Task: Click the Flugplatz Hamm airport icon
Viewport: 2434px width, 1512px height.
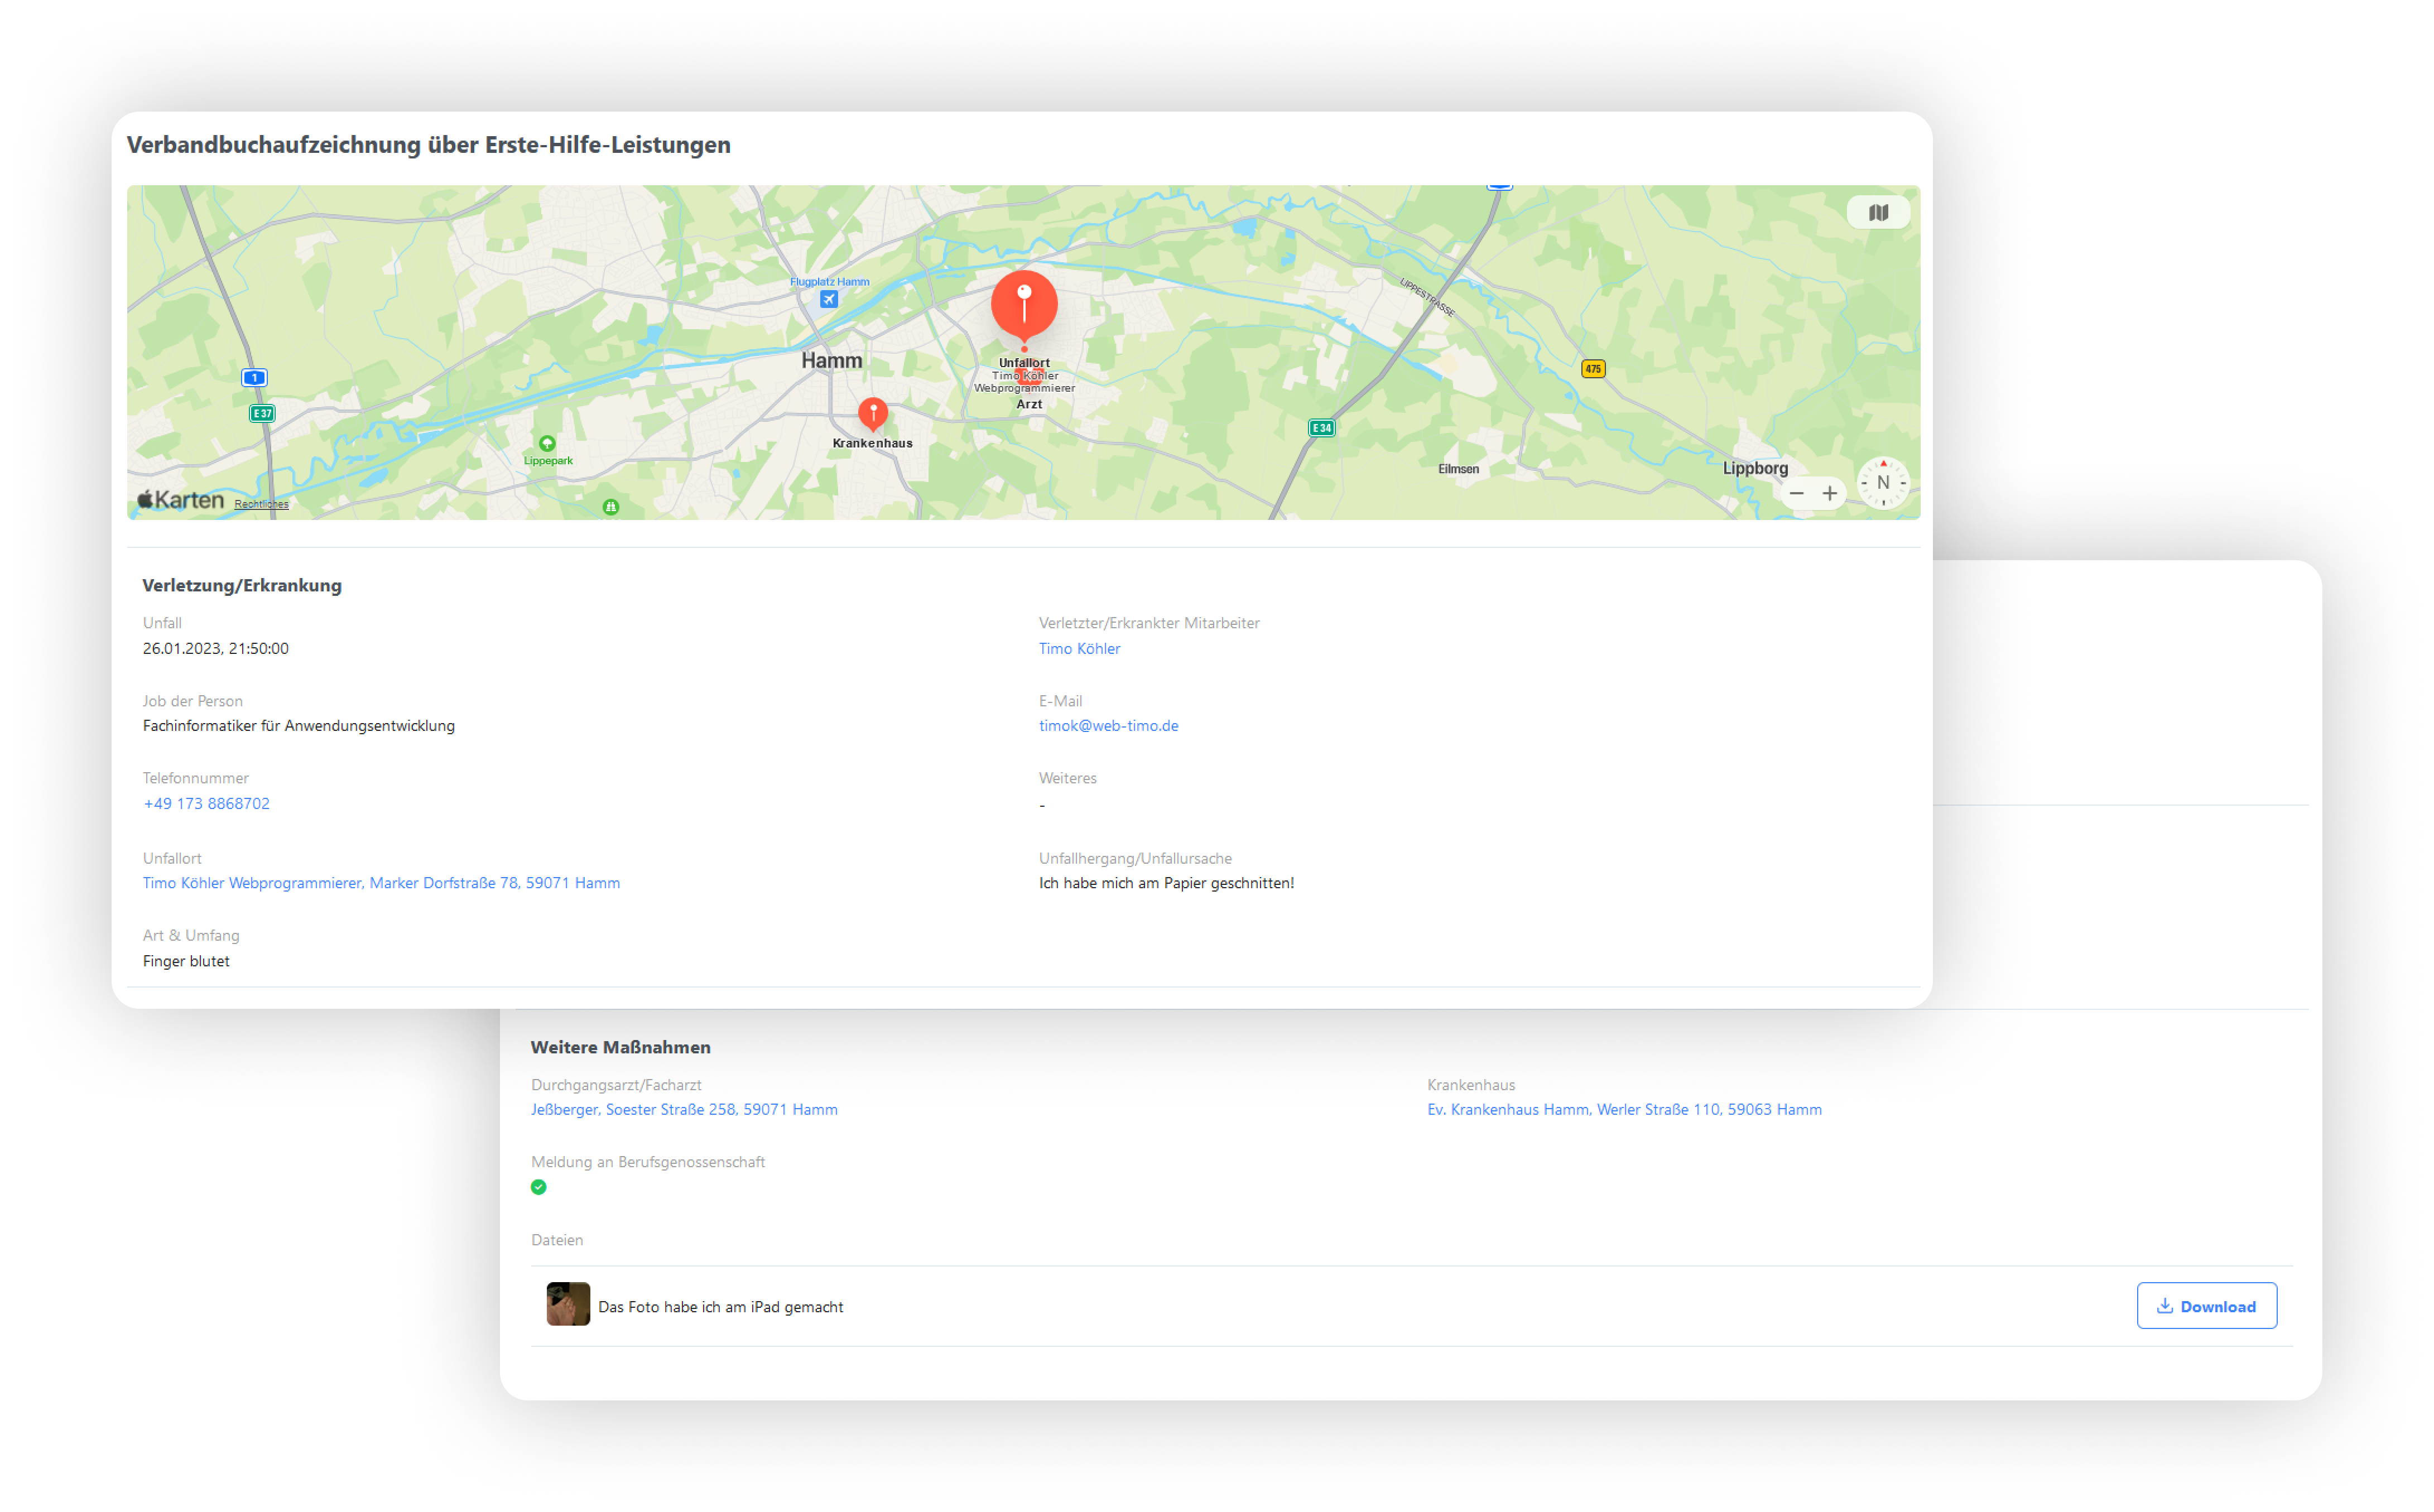Action: 828,299
